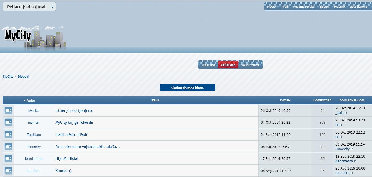This screenshot has width=372, height=177.
Task: Open last comment icon beside Fil dated 21 Okt
Action: click(x=341, y=125)
